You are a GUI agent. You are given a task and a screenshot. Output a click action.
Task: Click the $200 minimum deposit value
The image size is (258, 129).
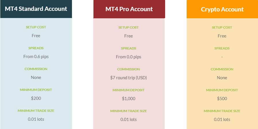[36, 98]
